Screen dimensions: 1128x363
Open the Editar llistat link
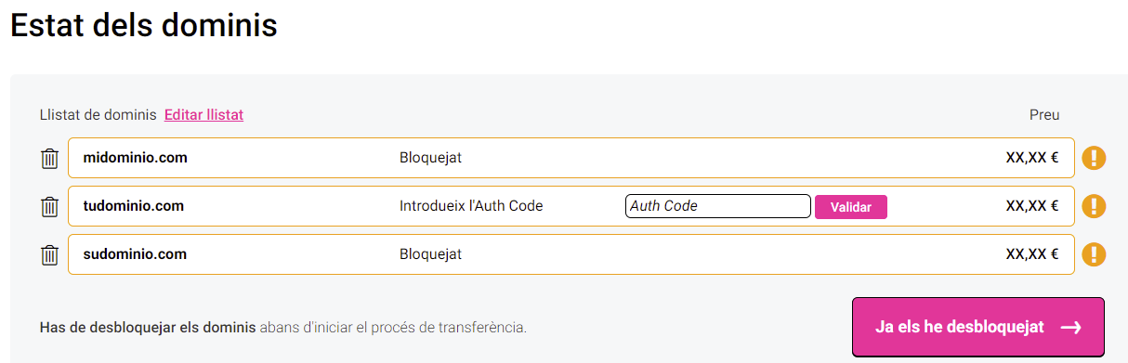(203, 115)
